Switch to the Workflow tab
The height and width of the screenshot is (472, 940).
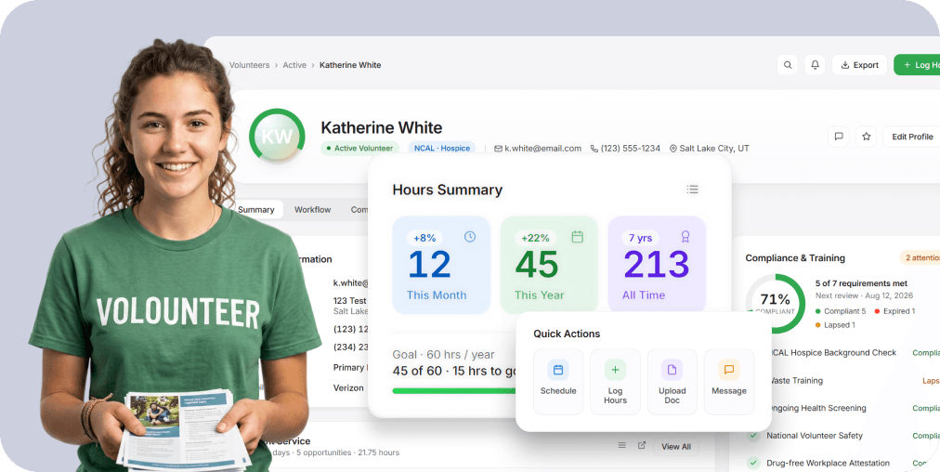coord(312,209)
